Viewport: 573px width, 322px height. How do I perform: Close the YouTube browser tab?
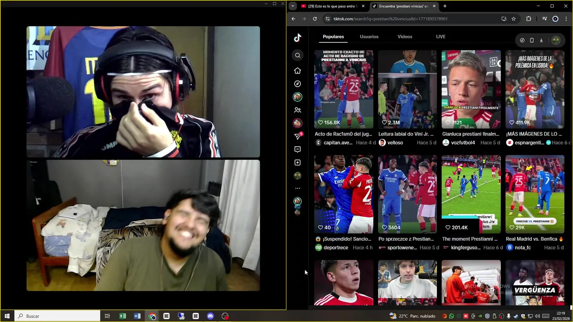pyautogui.click(x=363, y=6)
